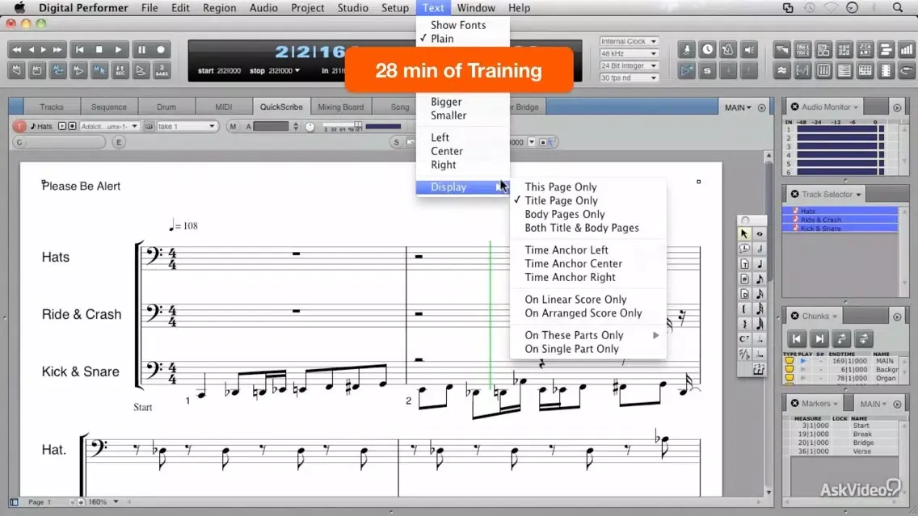Select the eighth note tool in palette
This screenshot has height=516, width=918.
pos(760,279)
